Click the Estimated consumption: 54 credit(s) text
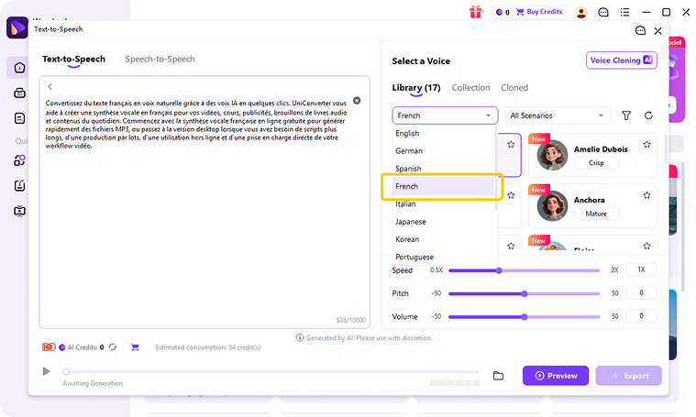 tap(208, 347)
